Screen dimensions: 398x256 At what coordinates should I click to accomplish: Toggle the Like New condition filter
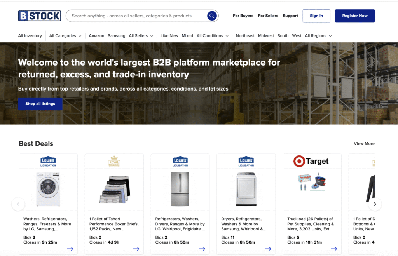tap(169, 35)
